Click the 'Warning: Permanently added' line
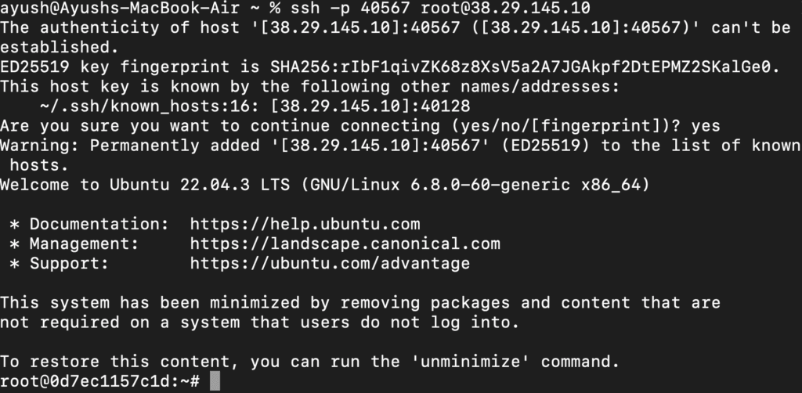The width and height of the screenshot is (802, 393). [401, 146]
